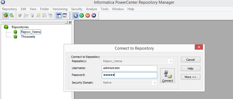Screen dimensions: 233x99
Task: Select the Repsvc_Veena tree item
Action: [31, 32]
